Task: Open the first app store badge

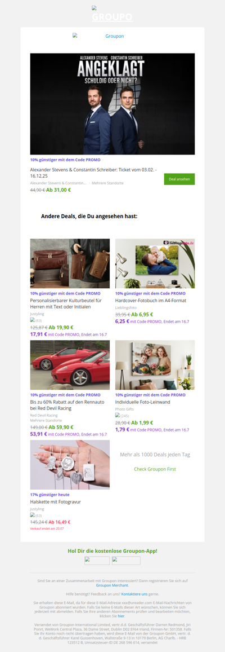Action: [97, 561]
